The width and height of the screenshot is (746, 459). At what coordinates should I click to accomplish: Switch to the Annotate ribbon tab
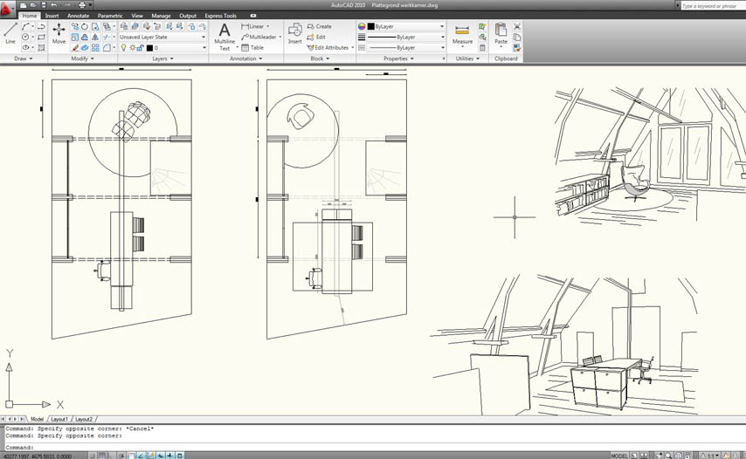coord(78,16)
